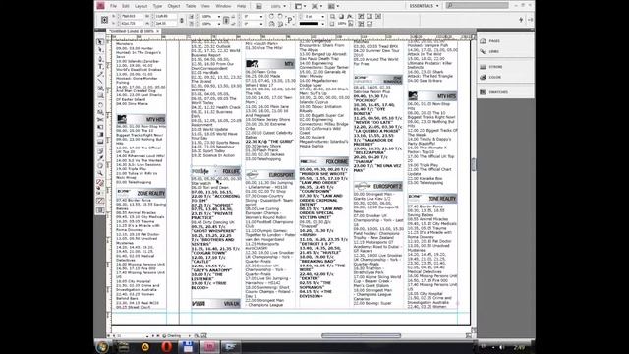Image resolution: width=629 pixels, height=354 pixels.
Task: Open the shear angle dropdown
Action: tap(261, 24)
